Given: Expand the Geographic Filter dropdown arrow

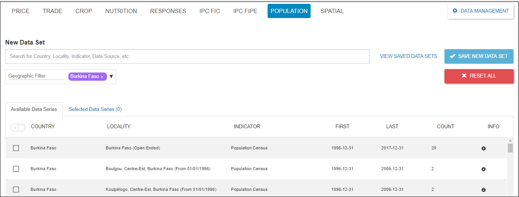Looking at the screenshot, I should (x=111, y=76).
